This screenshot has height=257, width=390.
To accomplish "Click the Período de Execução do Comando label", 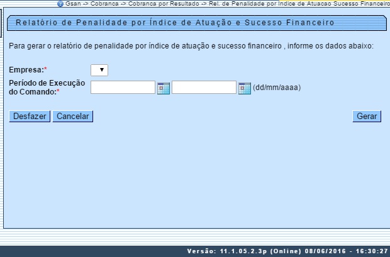I will (47, 88).
